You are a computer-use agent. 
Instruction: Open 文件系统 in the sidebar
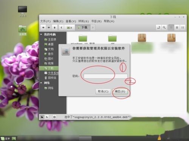pos(51,73)
